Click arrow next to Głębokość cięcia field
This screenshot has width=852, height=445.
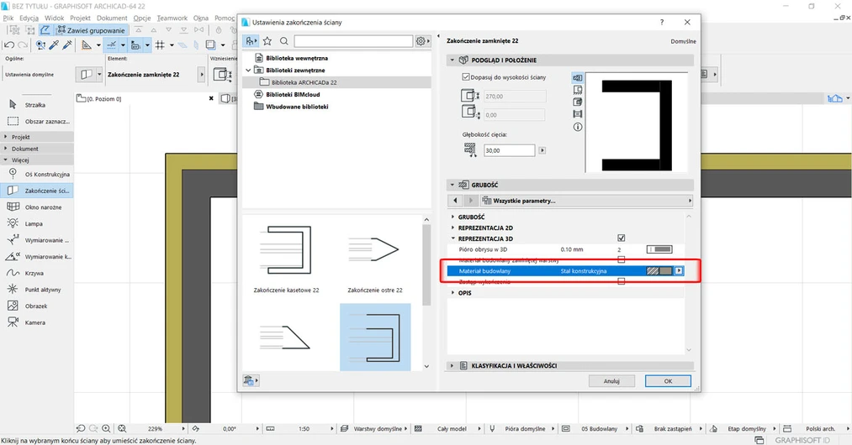(542, 150)
